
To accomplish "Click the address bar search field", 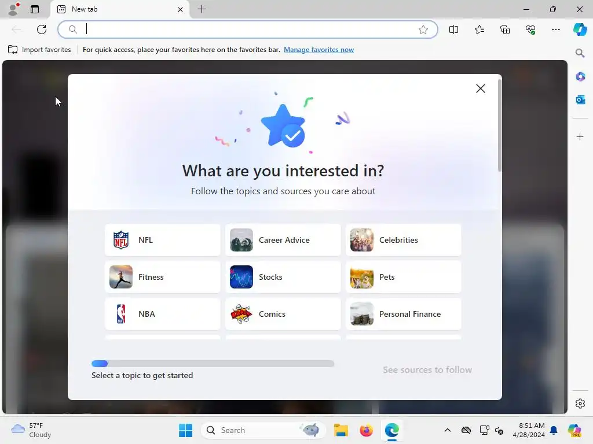I will click(x=248, y=29).
